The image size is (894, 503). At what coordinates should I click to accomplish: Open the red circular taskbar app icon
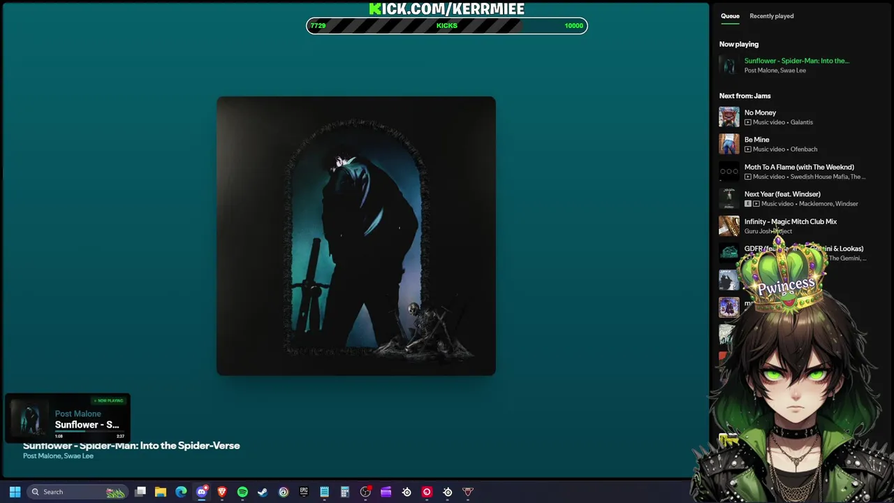pyautogui.click(x=427, y=492)
